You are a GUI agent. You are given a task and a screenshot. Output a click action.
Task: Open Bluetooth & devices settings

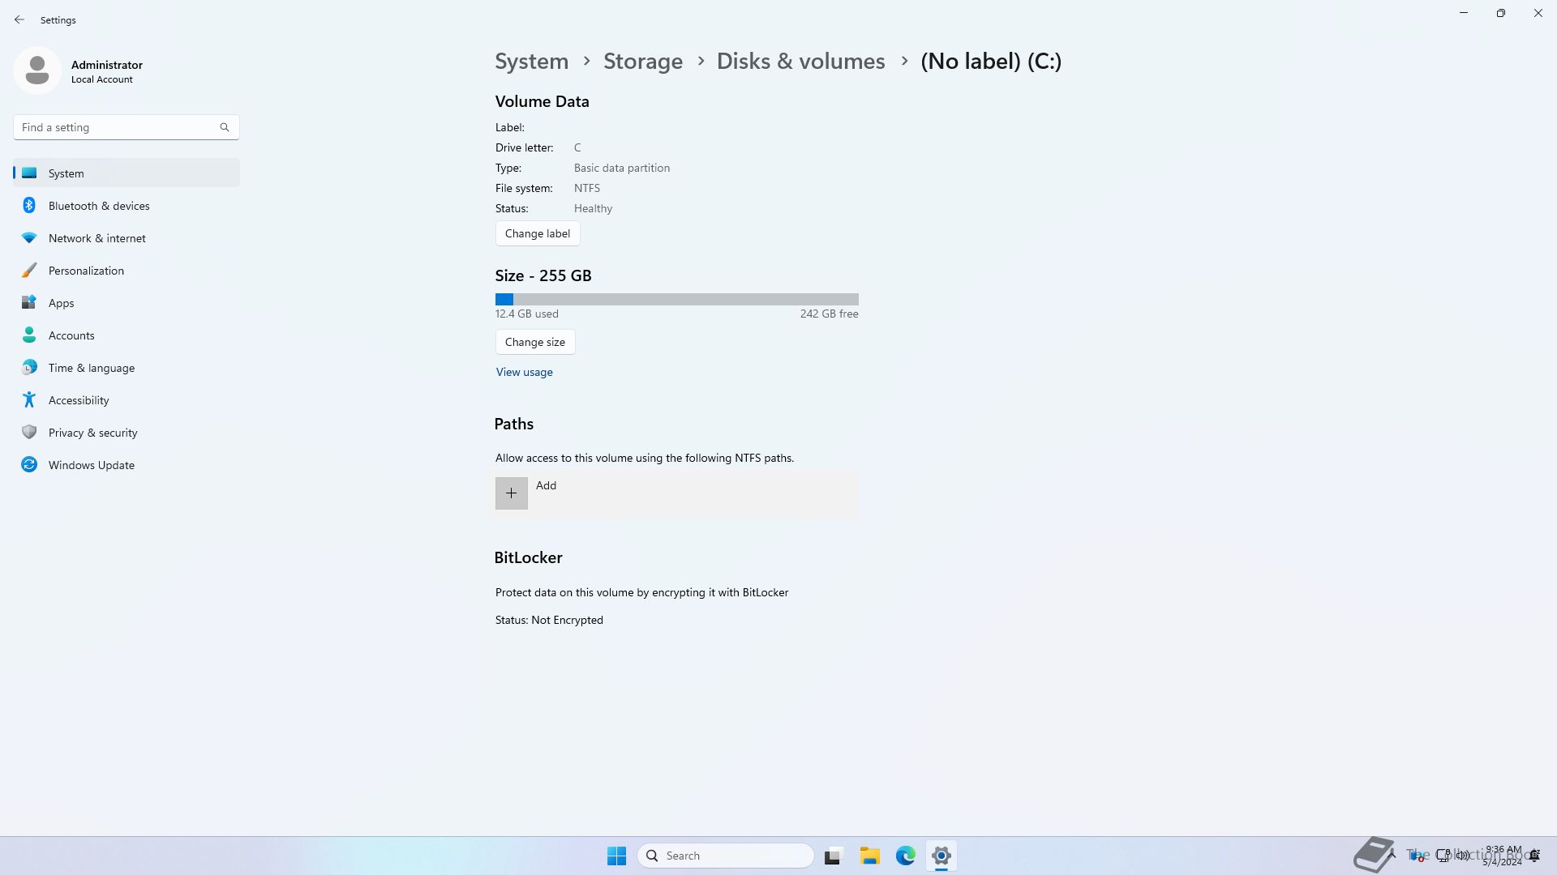click(99, 206)
